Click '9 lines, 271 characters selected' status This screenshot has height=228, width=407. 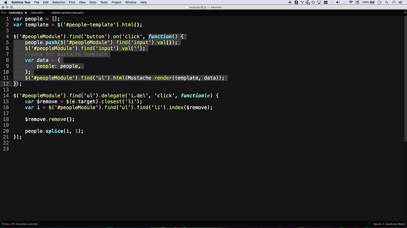(19, 224)
